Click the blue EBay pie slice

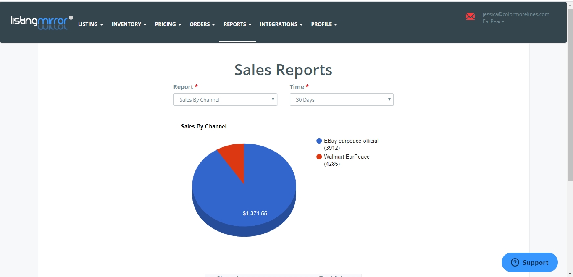252,197
